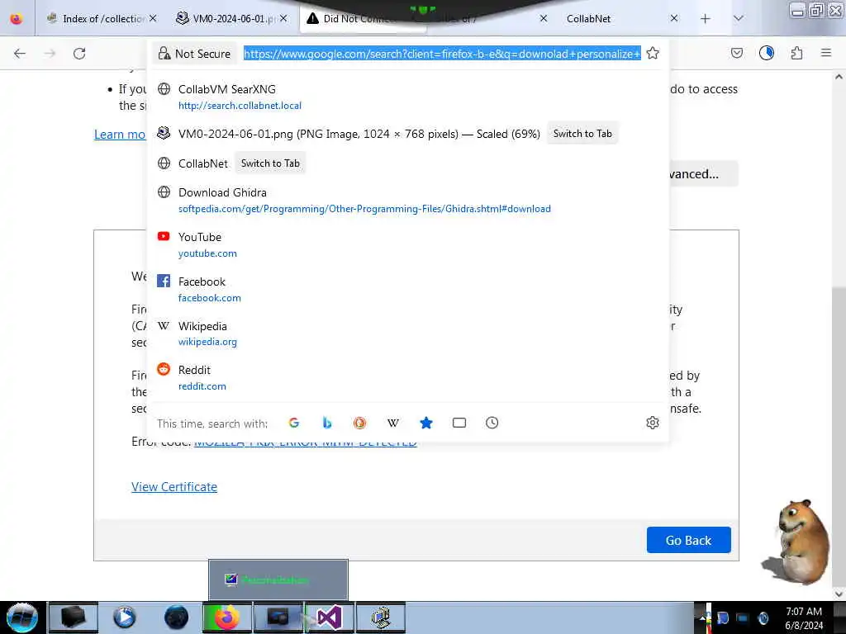This screenshot has width=846, height=634.
Task: Open the Windows Start orb
Action: [x=22, y=617]
